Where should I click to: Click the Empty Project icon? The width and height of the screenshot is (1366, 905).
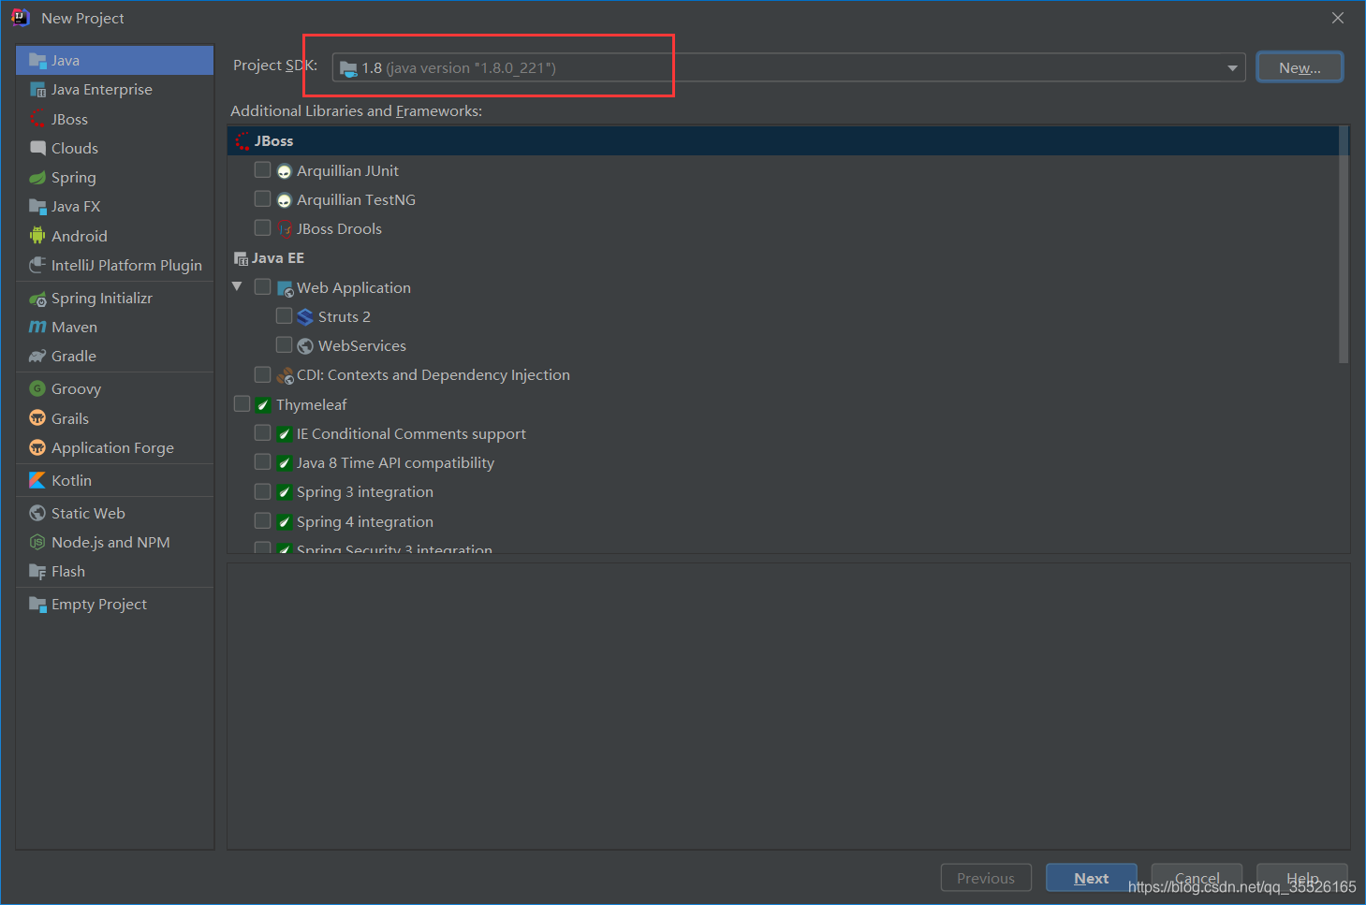[x=37, y=605]
